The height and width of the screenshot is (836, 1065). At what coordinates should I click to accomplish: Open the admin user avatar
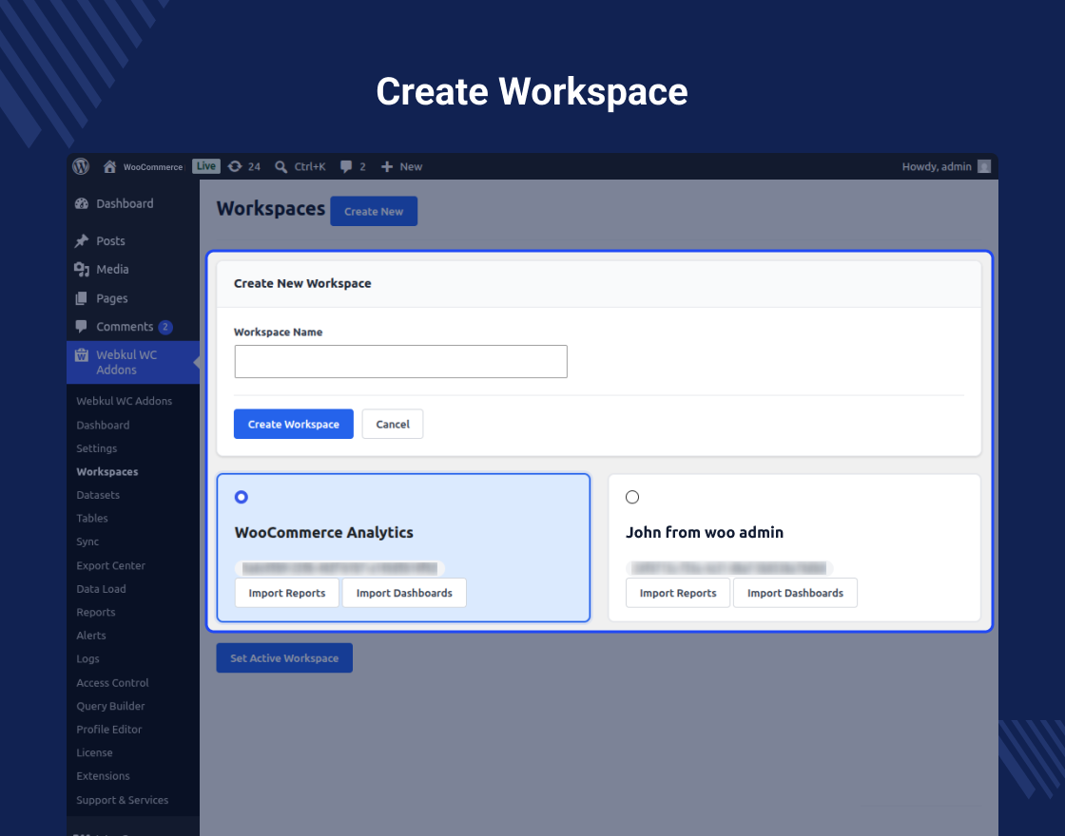tap(983, 166)
